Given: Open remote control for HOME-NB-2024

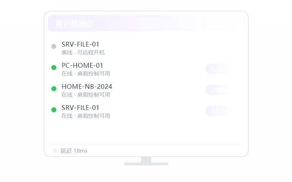Looking at the screenshot, I should point(219,90).
